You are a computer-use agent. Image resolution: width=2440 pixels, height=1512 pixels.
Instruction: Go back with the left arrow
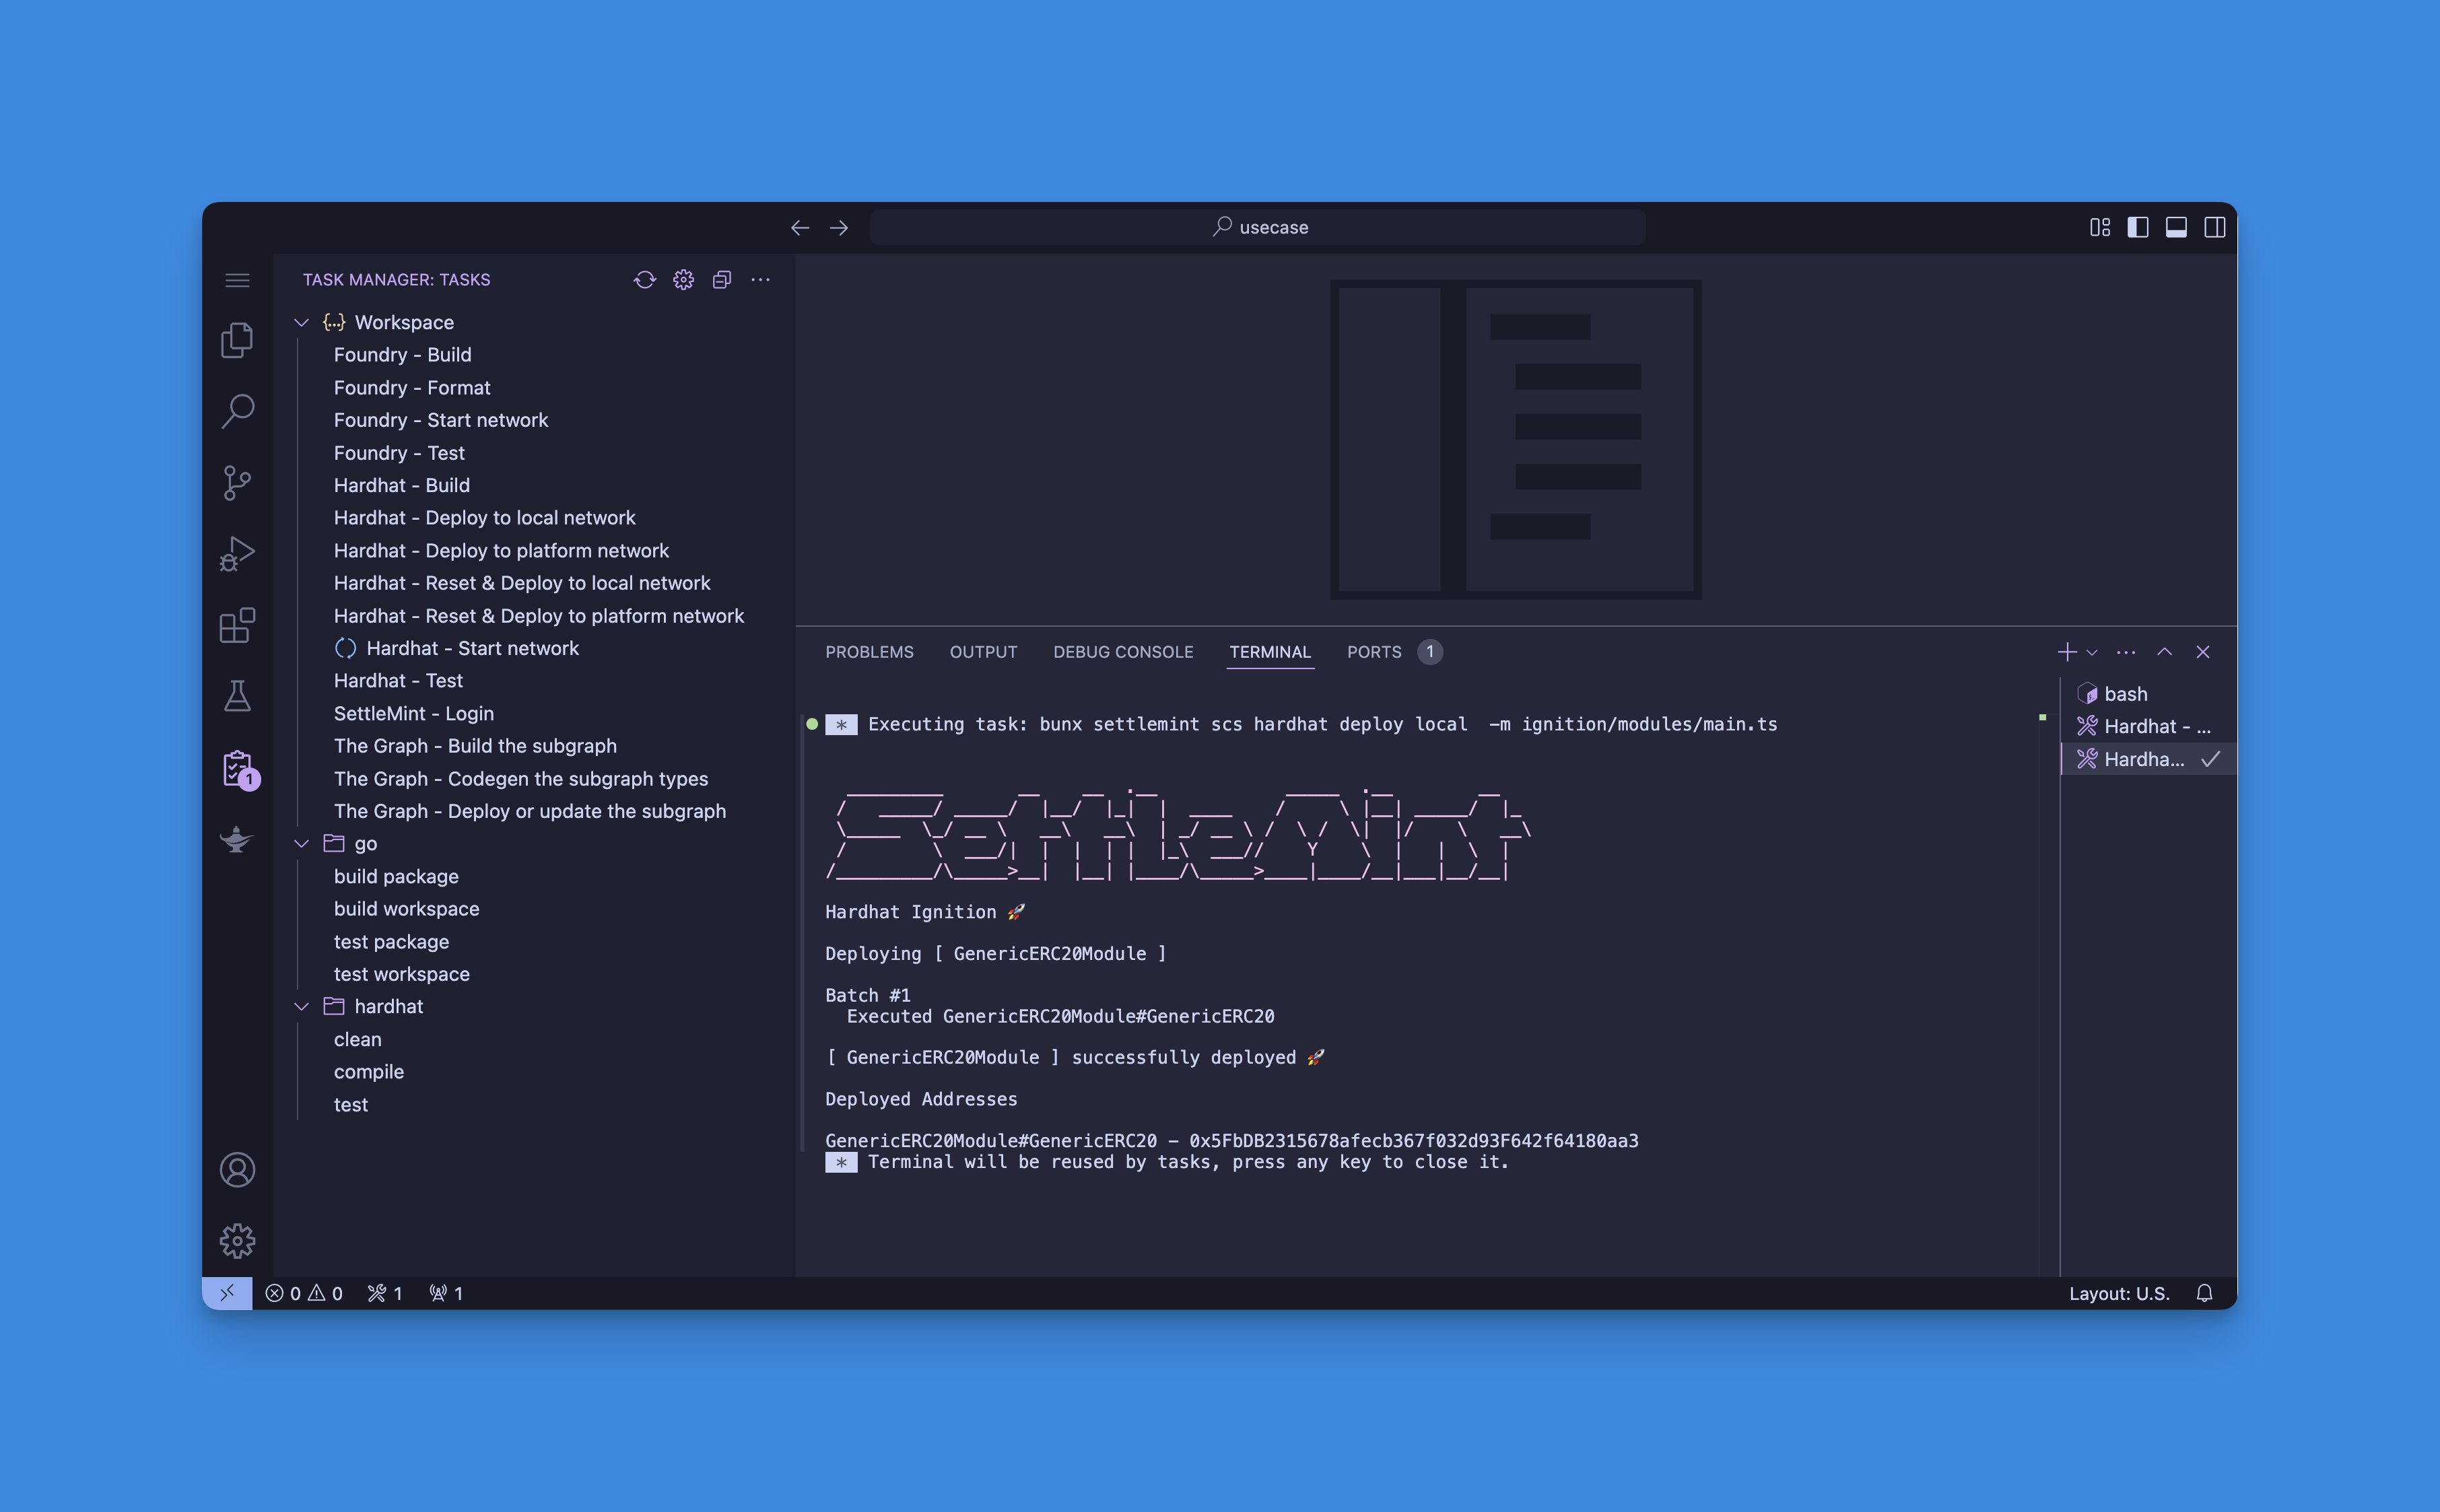[x=800, y=228]
